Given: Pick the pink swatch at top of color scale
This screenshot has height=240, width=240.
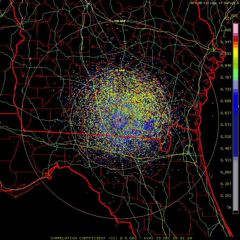Looking at the screenshot, I should click(235, 29).
